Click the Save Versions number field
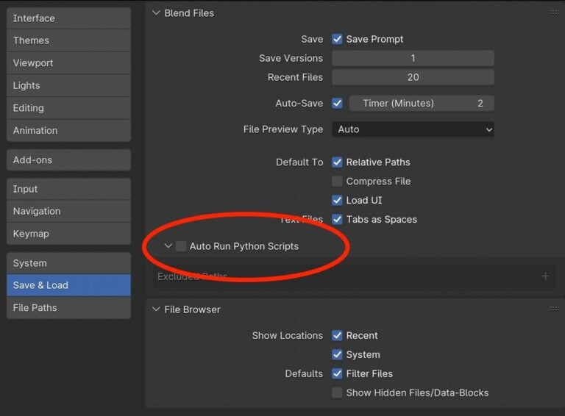The width and height of the screenshot is (565, 416). 413,58
